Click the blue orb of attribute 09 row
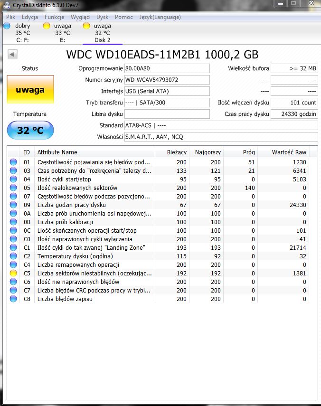The image size is (321, 406). pos(13,205)
